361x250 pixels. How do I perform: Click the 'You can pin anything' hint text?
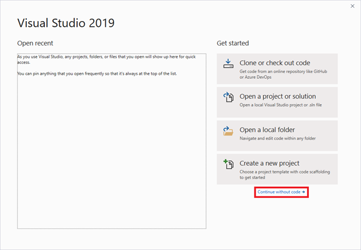(x=97, y=74)
